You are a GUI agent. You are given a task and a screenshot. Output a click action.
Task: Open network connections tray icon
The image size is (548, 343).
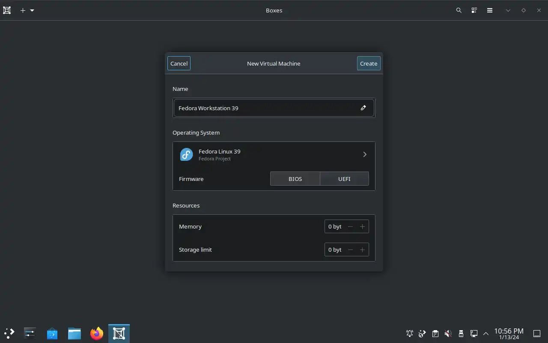pos(474,333)
